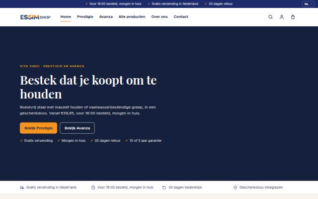Go to the Home menu item
This screenshot has width=318, height=199.
pyautogui.click(x=66, y=17)
